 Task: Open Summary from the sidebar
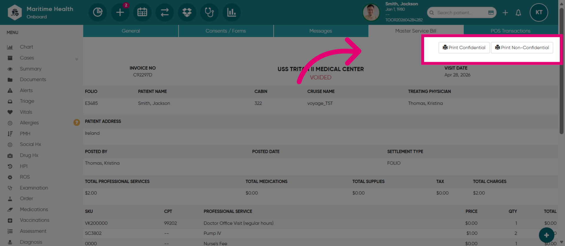point(31,69)
